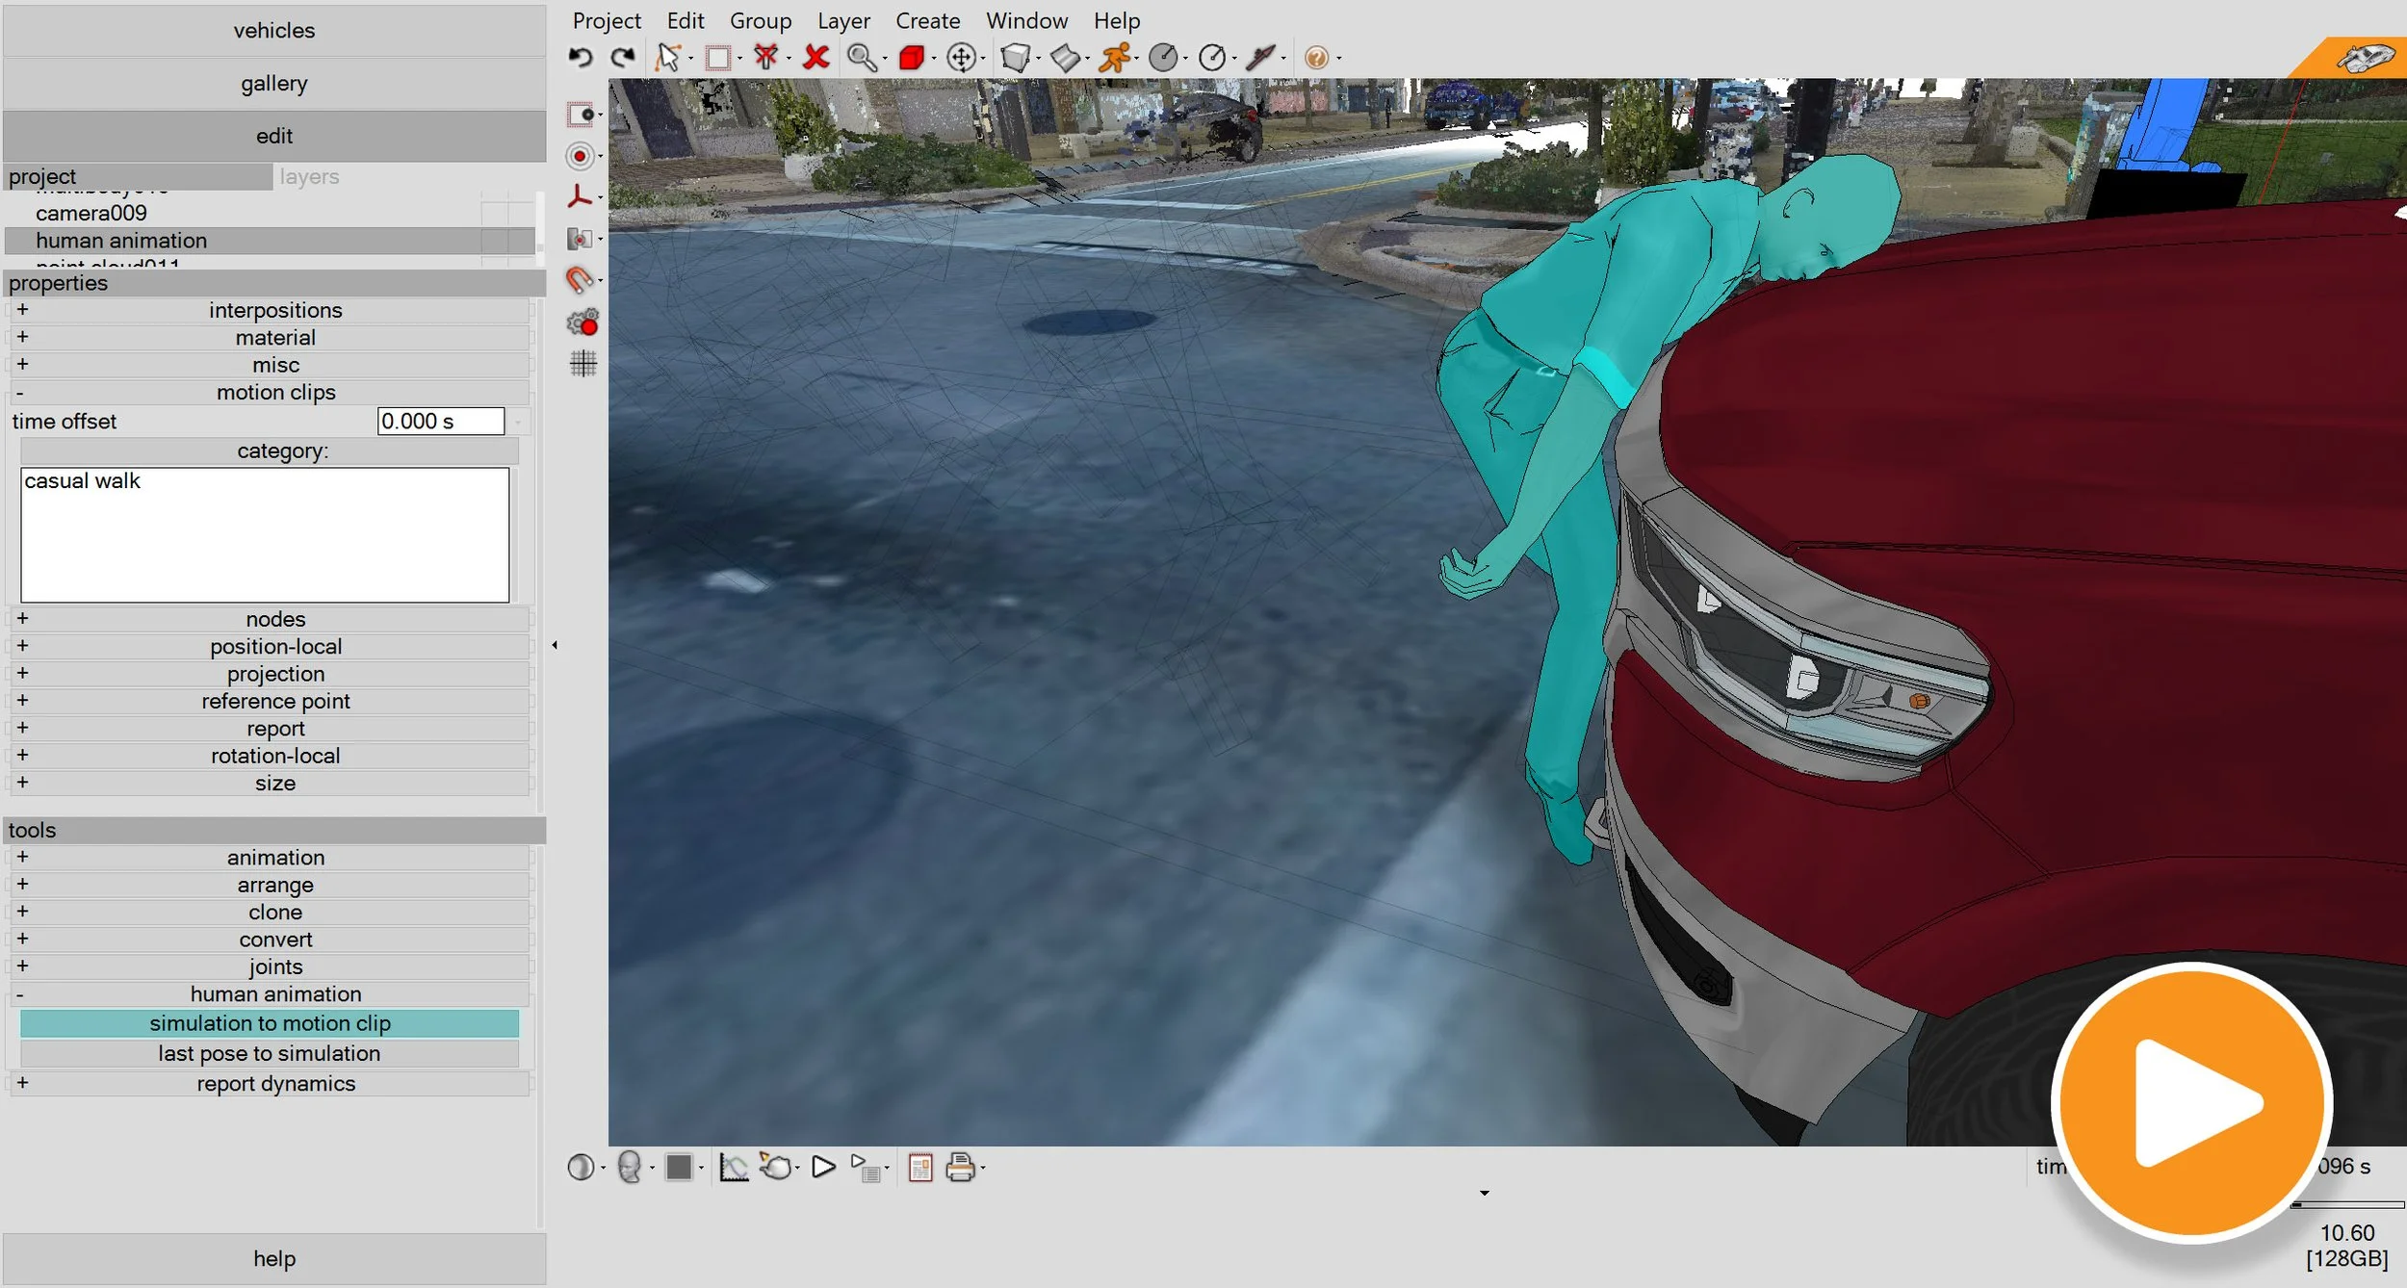Click the orange running human icon
This screenshot has width=2407, height=1288.
pos(1114,58)
